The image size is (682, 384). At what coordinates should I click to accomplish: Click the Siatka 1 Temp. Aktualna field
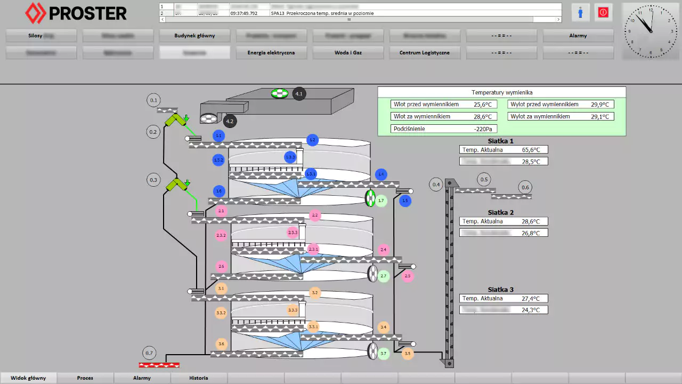[x=503, y=150]
